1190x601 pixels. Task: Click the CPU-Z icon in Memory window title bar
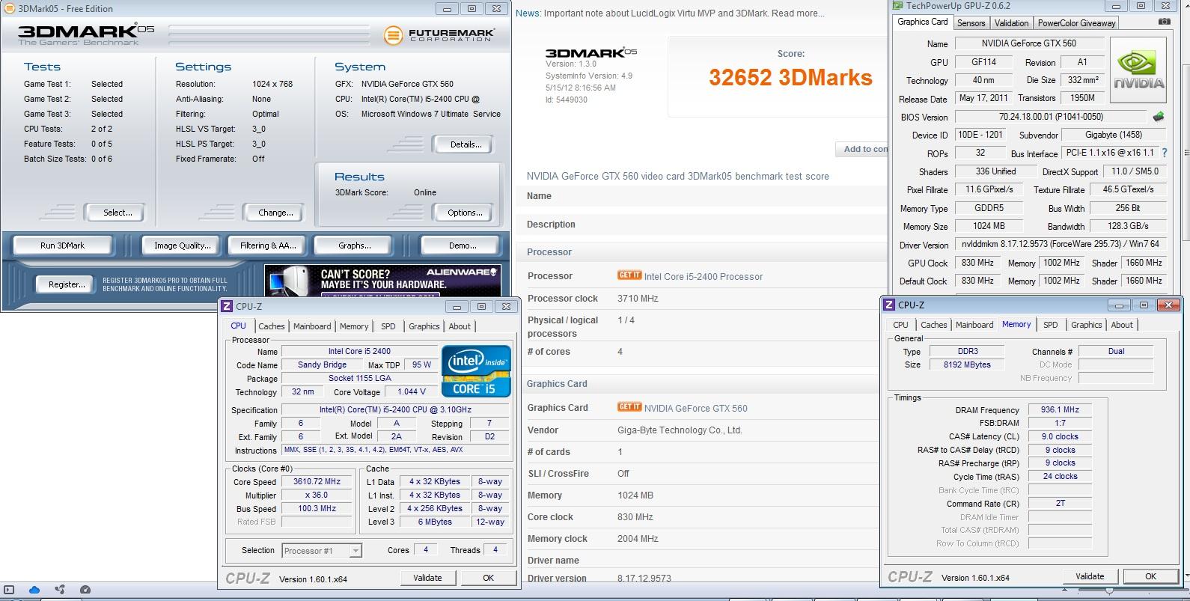click(x=889, y=305)
